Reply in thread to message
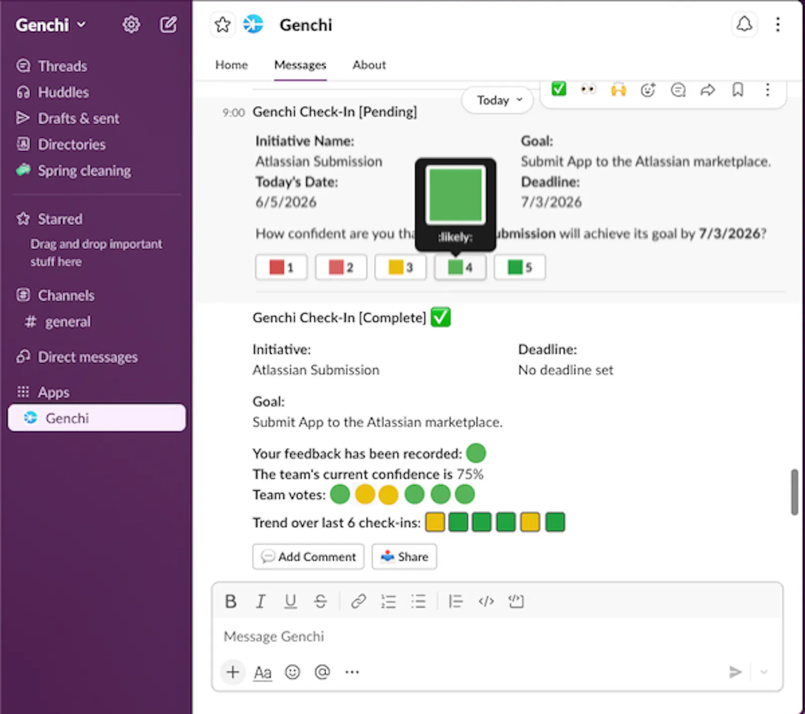 [x=678, y=90]
